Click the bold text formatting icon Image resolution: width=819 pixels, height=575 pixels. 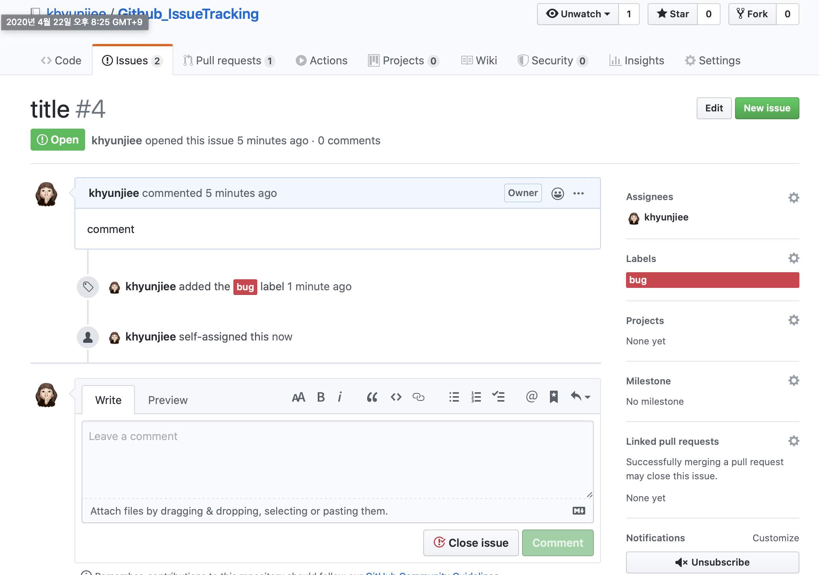[x=320, y=397]
